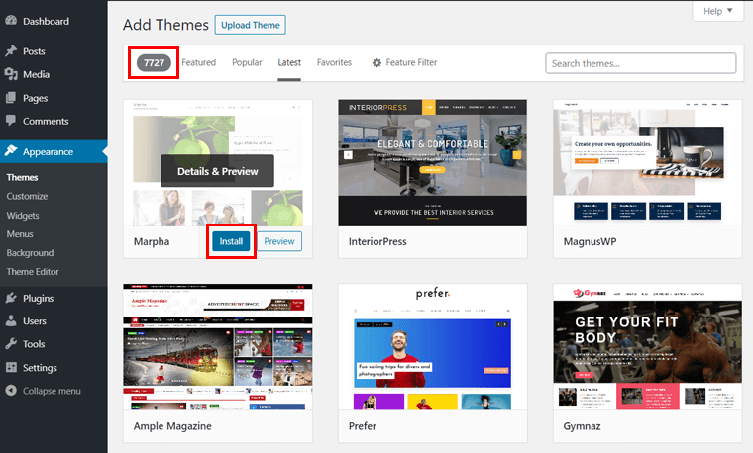
Task: Click the Ample Magazine theme name
Action: (172, 426)
